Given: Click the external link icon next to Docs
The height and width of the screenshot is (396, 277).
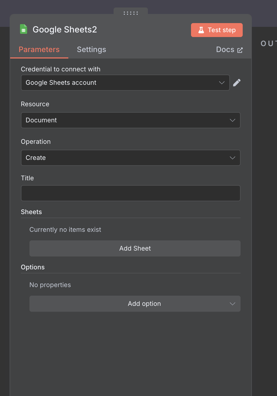Looking at the screenshot, I should click(x=239, y=50).
